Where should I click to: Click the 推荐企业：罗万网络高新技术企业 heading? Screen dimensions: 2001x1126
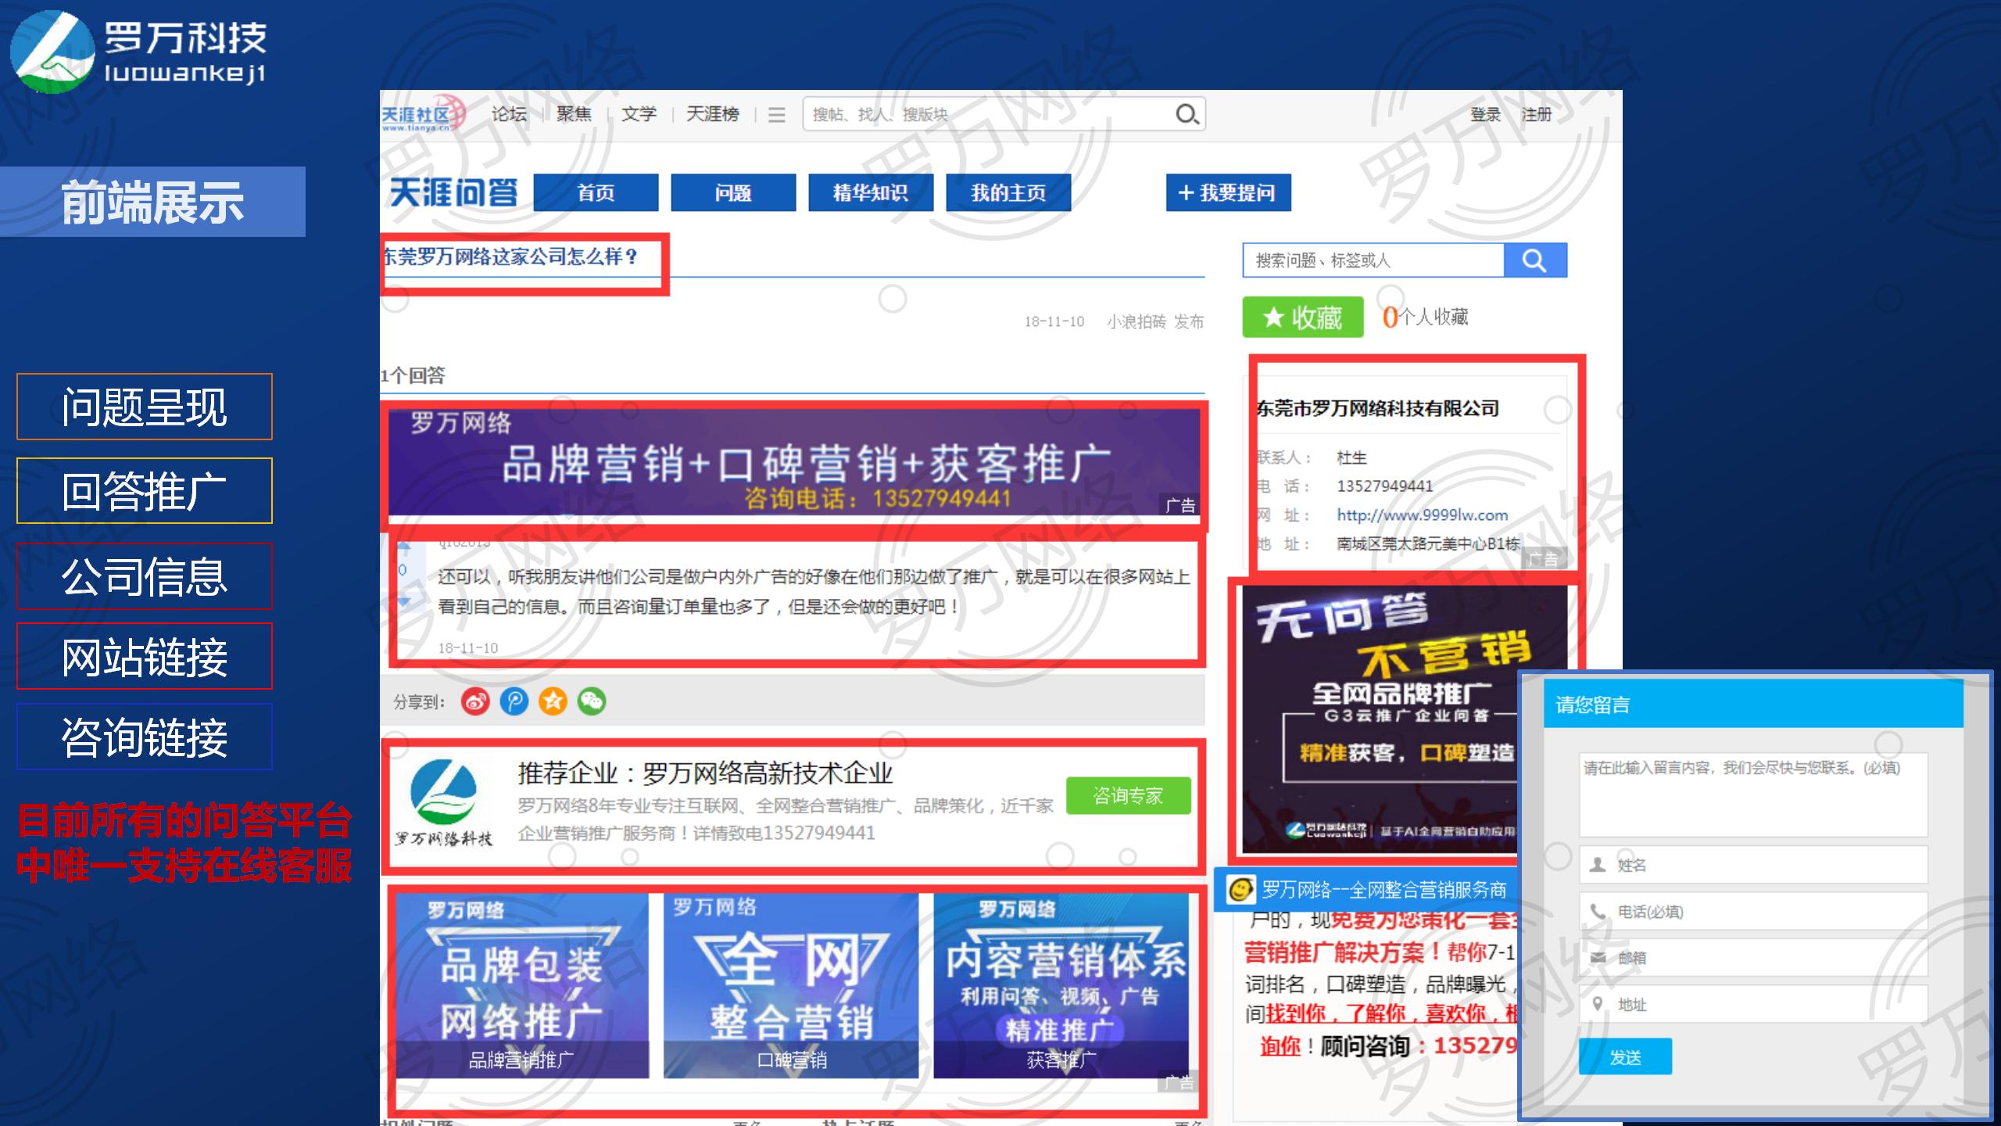[704, 773]
